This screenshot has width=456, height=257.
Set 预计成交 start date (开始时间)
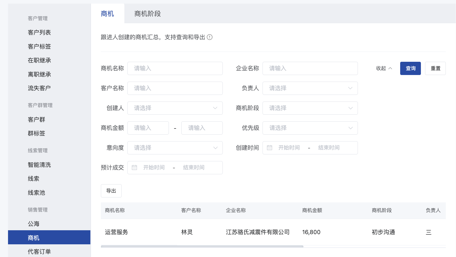pos(154,168)
